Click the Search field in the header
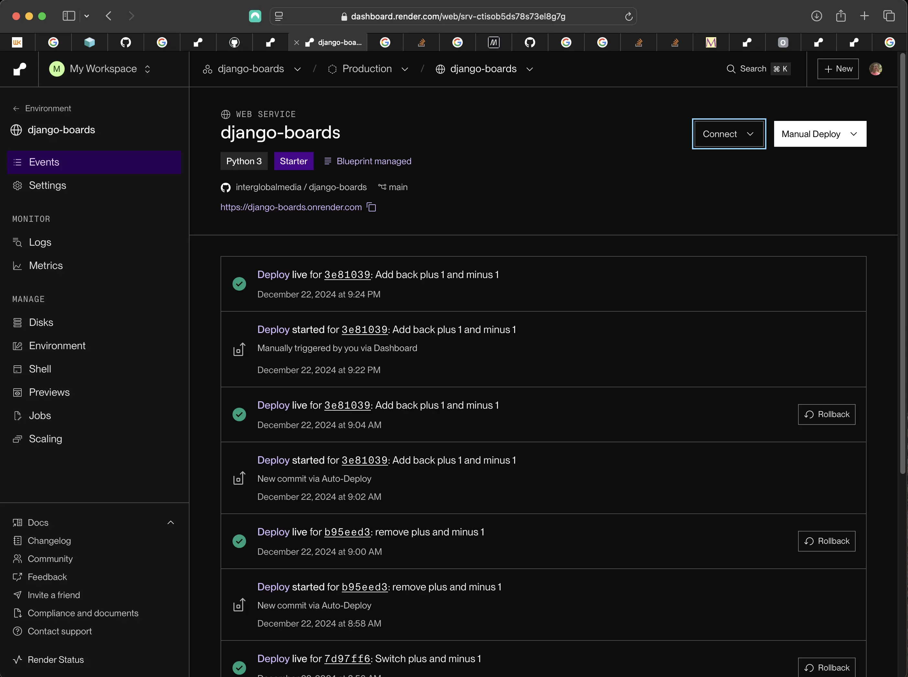908x677 pixels. pyautogui.click(x=758, y=69)
